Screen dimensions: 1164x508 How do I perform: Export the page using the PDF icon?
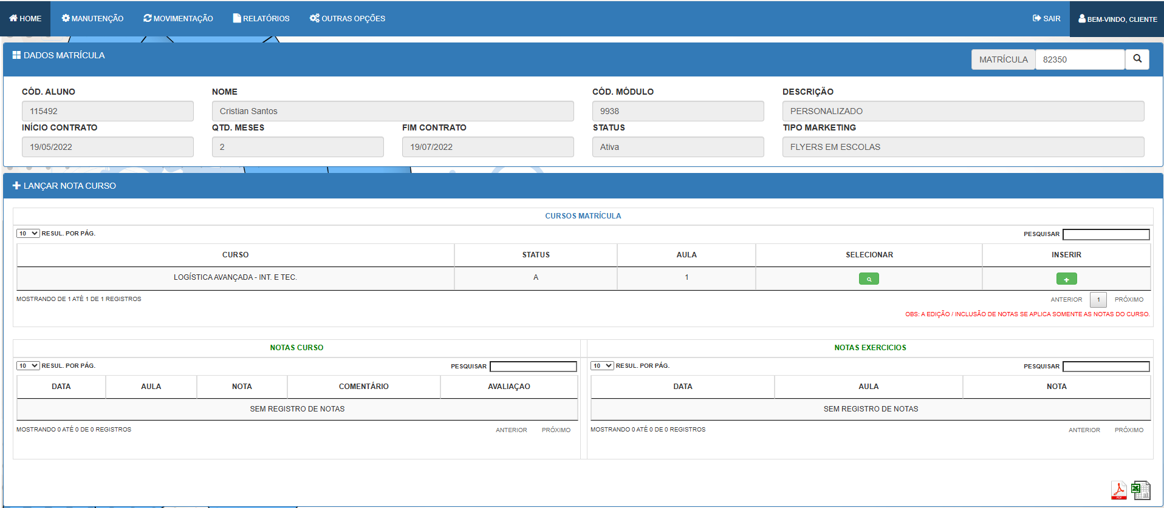(x=1118, y=490)
